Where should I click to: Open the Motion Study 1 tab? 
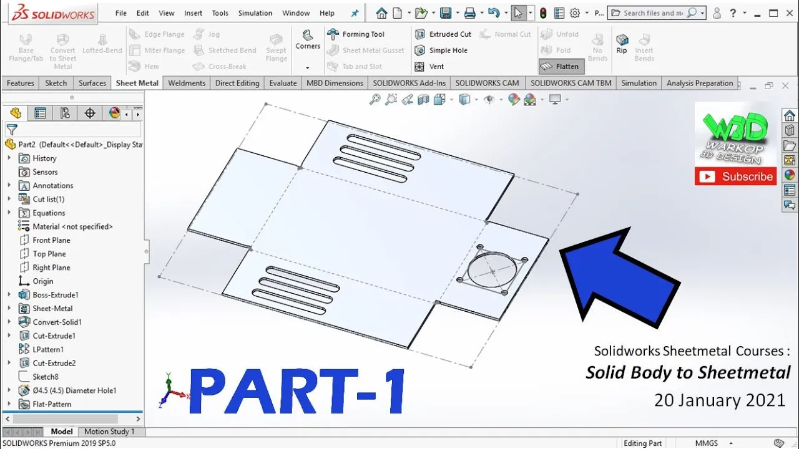[x=109, y=432]
